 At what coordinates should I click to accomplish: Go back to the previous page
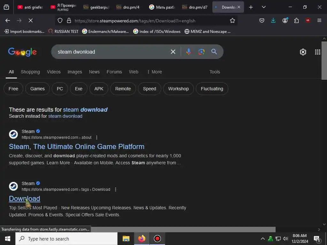(x=8, y=20)
